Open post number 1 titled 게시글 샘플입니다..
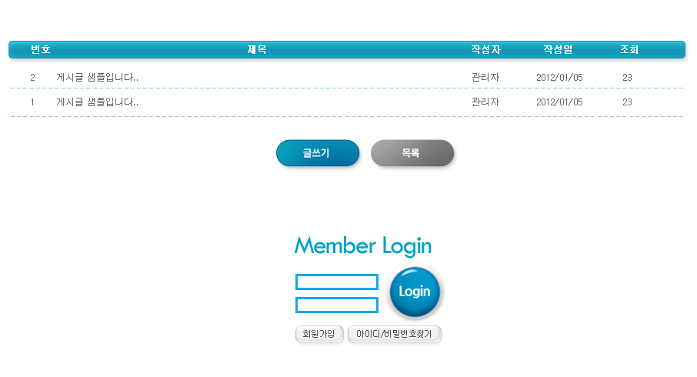 [x=97, y=102]
